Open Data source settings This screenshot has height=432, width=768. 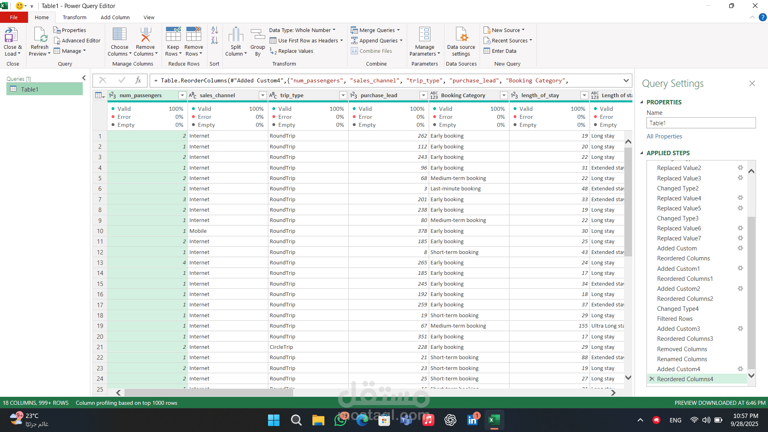click(461, 35)
